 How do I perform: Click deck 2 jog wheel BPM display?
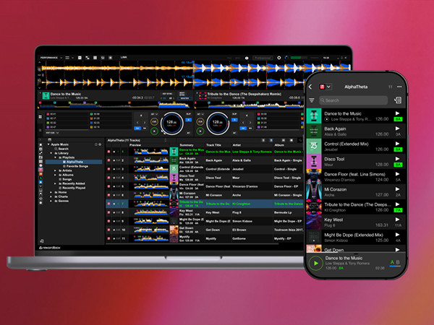(218, 123)
